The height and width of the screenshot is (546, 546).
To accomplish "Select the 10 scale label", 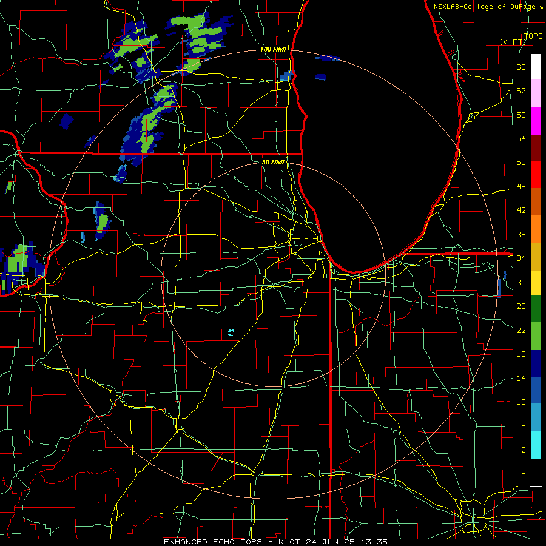I will pos(521,402).
